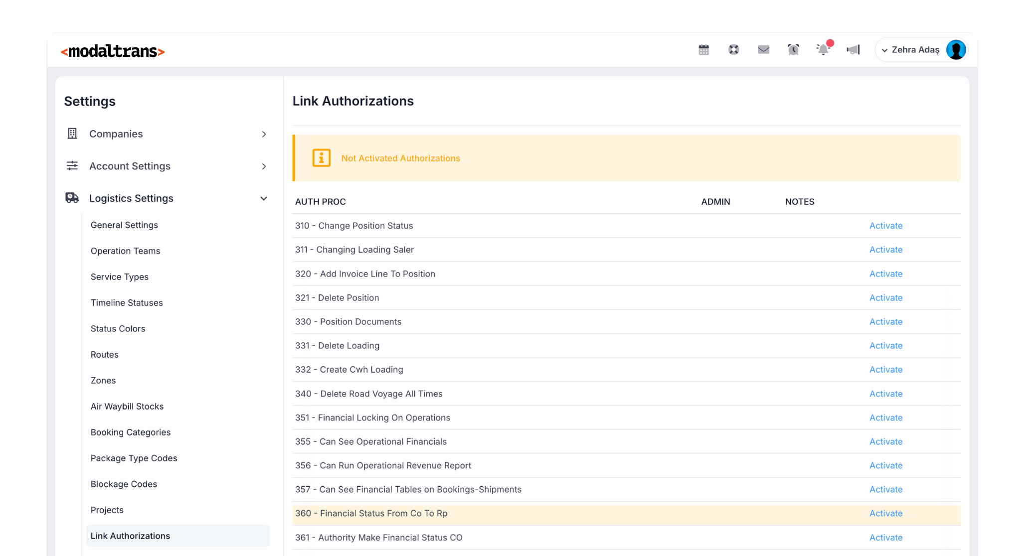Click the announcements megaphone icon
Image resolution: width=1025 pixels, height=556 pixels.
(853, 49)
